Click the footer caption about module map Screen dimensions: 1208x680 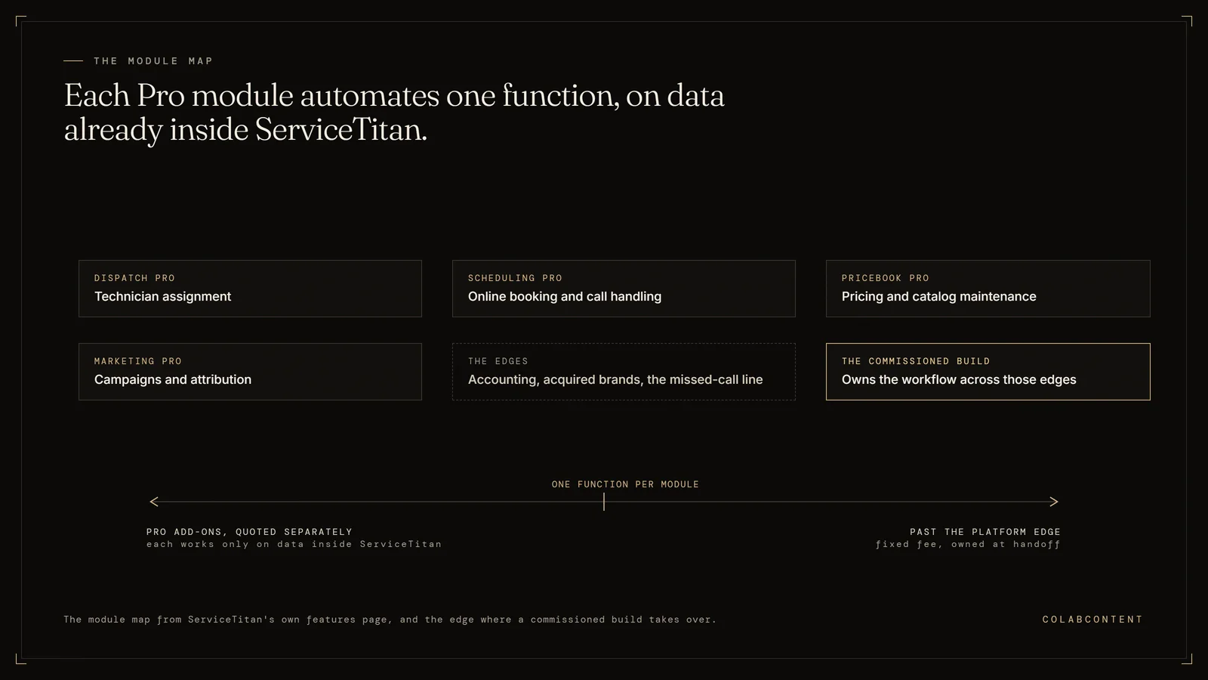390,620
